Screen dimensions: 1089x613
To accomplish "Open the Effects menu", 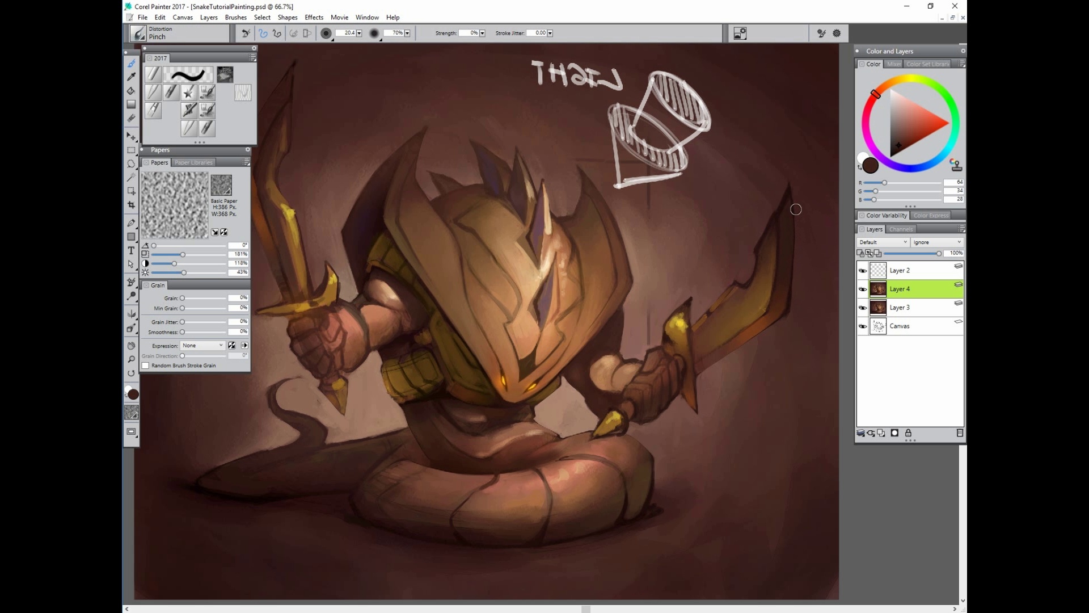I will (x=314, y=18).
